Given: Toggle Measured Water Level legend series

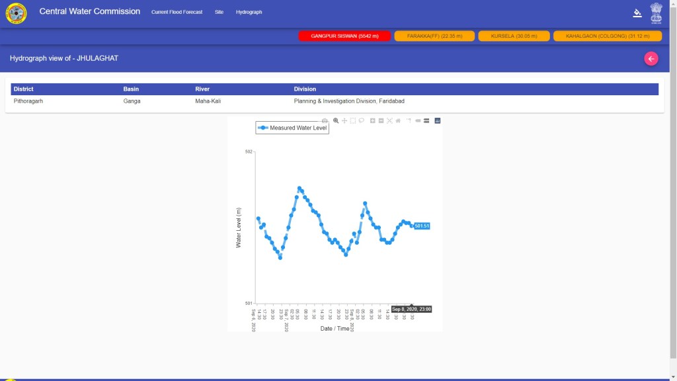Looking at the screenshot, I should click(x=292, y=128).
